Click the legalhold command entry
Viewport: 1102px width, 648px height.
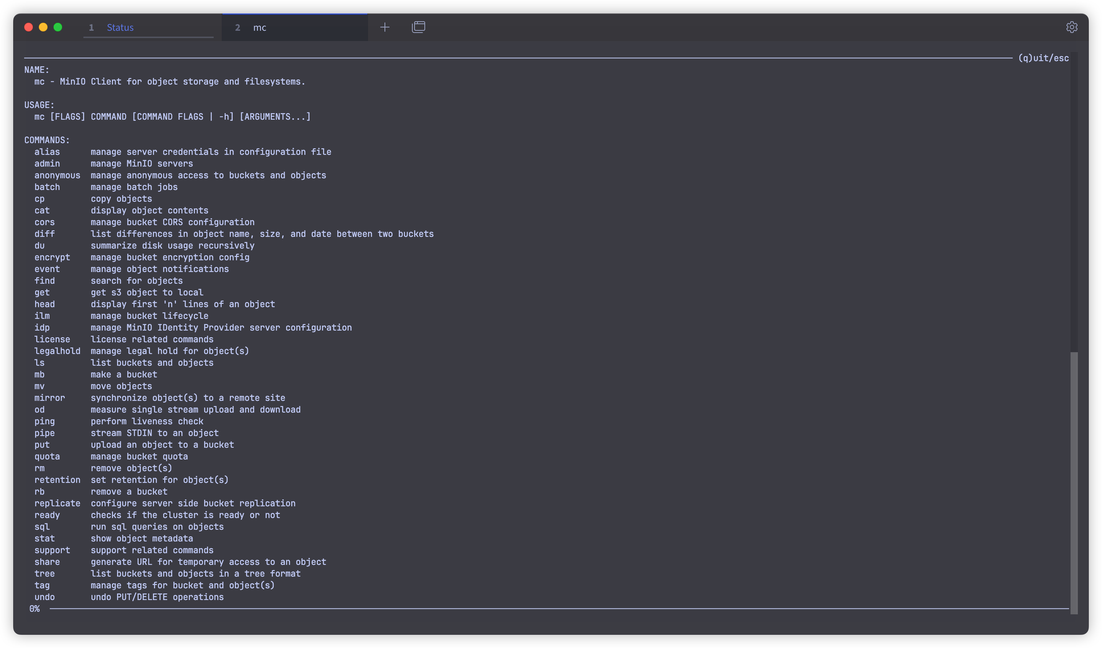pos(57,351)
